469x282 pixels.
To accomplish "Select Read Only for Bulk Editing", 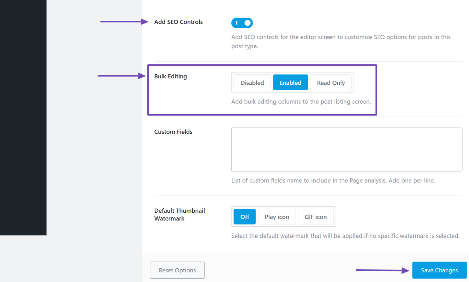I will click(331, 82).
